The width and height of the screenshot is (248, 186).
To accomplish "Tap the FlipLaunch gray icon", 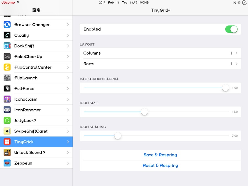I will [x=7, y=78].
